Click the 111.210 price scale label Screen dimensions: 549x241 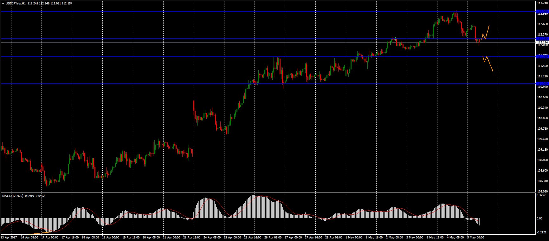(x=542, y=76)
